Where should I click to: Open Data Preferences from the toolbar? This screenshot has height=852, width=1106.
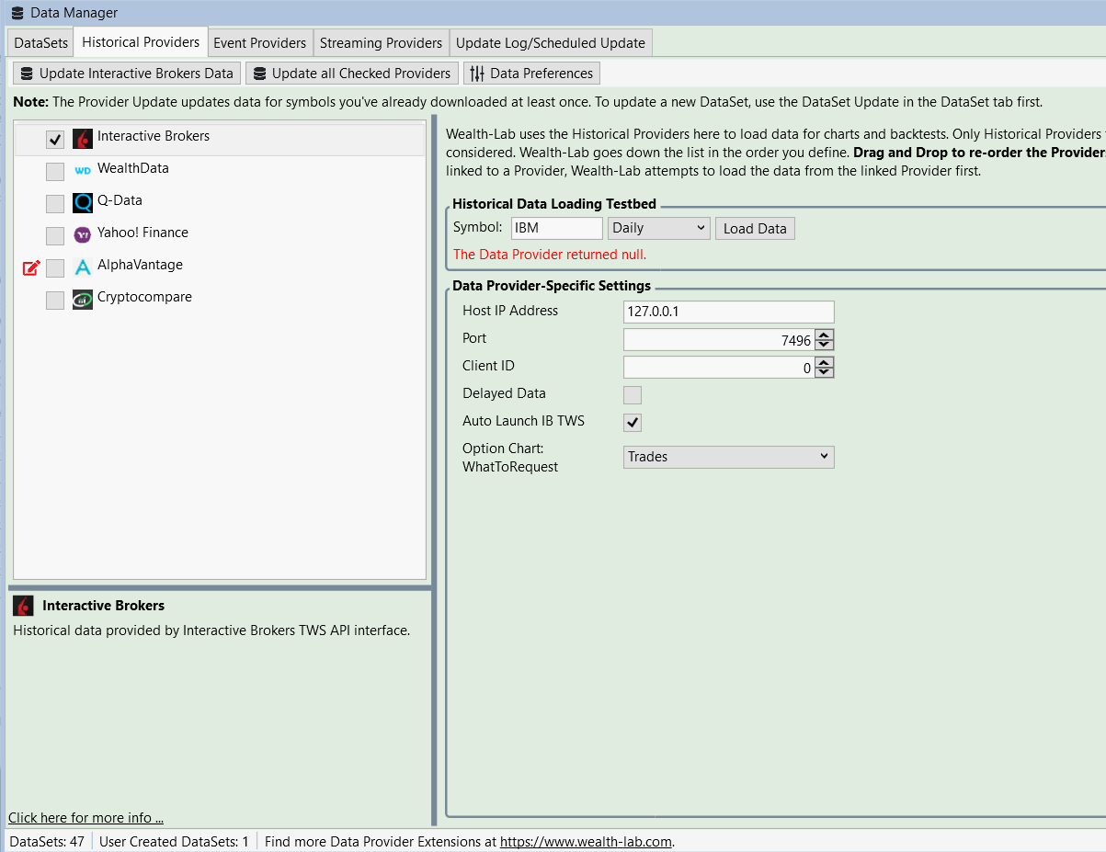(x=531, y=74)
